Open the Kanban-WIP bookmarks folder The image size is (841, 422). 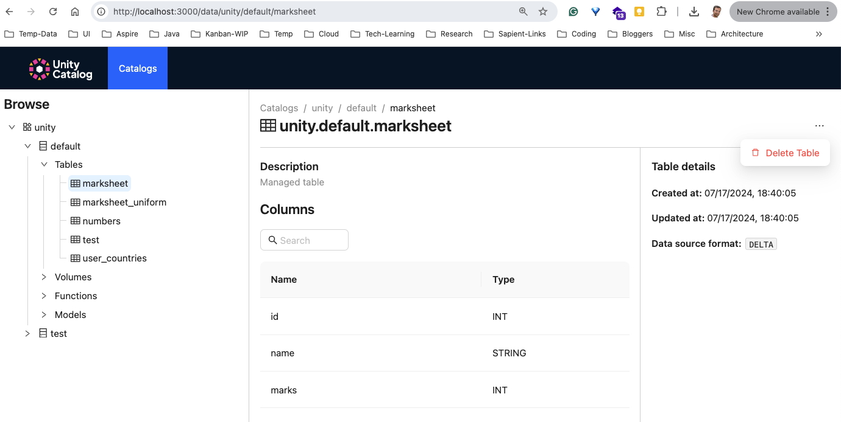pos(219,34)
